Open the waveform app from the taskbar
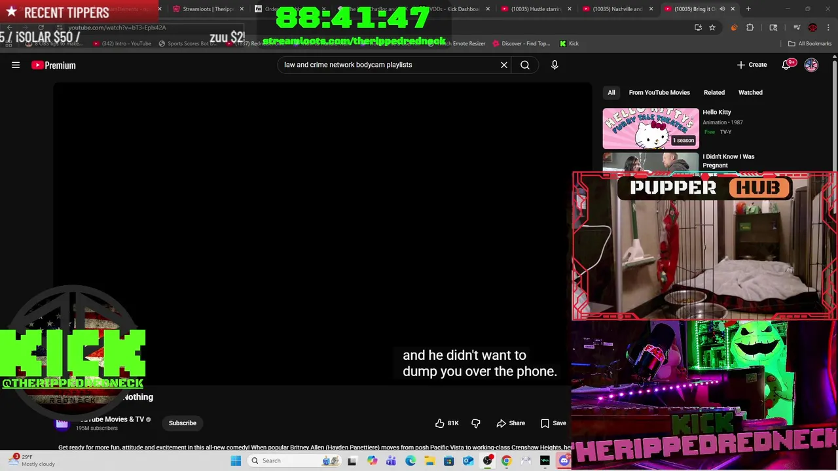 [x=545, y=461]
